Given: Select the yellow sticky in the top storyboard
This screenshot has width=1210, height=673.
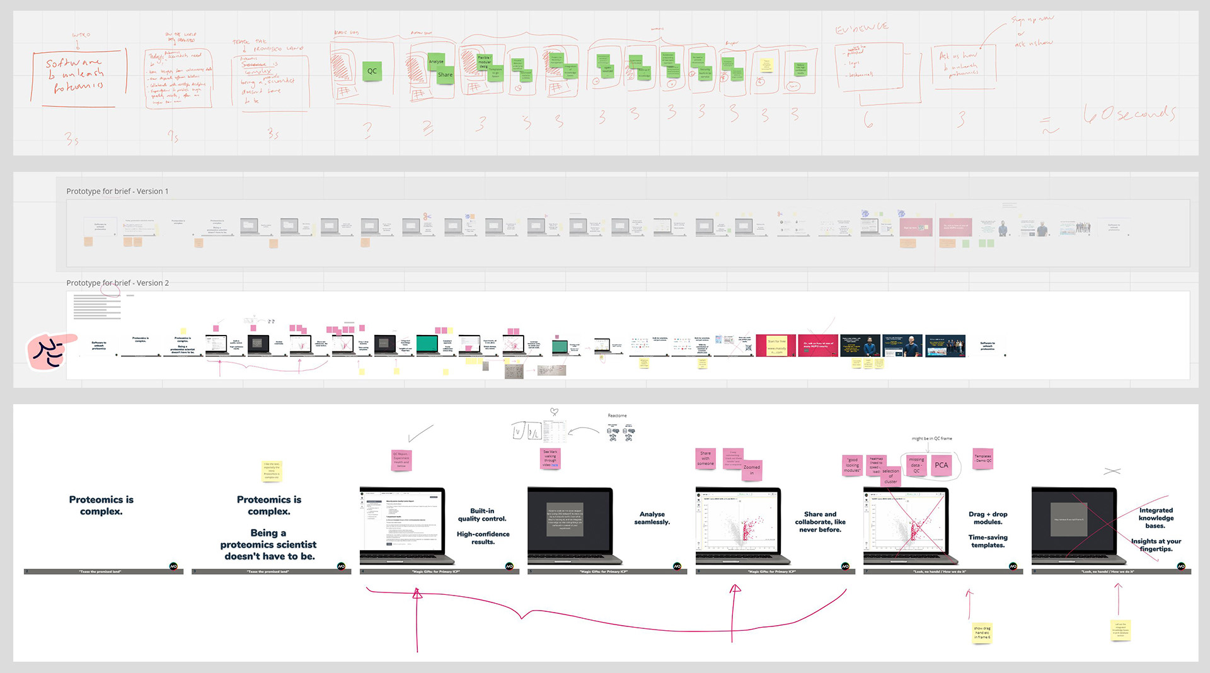Looking at the screenshot, I should [x=766, y=65].
